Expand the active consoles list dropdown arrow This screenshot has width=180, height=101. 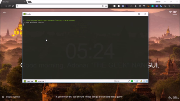tap(139, 81)
